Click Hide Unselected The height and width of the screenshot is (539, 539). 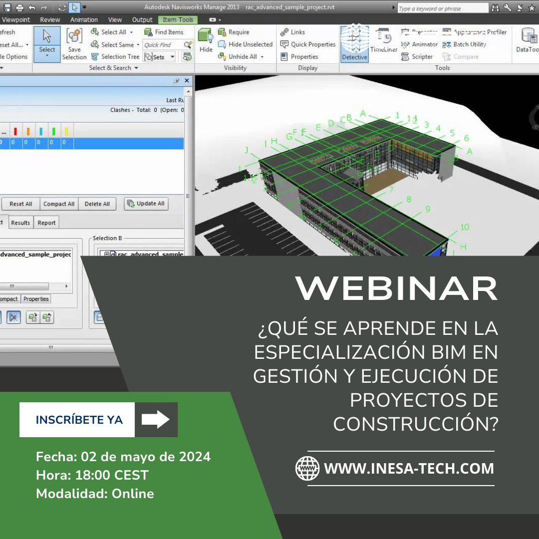[246, 44]
